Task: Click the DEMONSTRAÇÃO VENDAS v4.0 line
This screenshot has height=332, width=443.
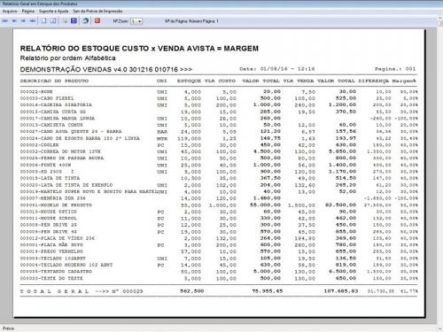Action: 106,70
